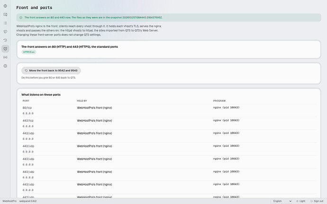The width and height of the screenshot is (327, 204).
Task: Click the PORT column header
Action: [26, 101]
